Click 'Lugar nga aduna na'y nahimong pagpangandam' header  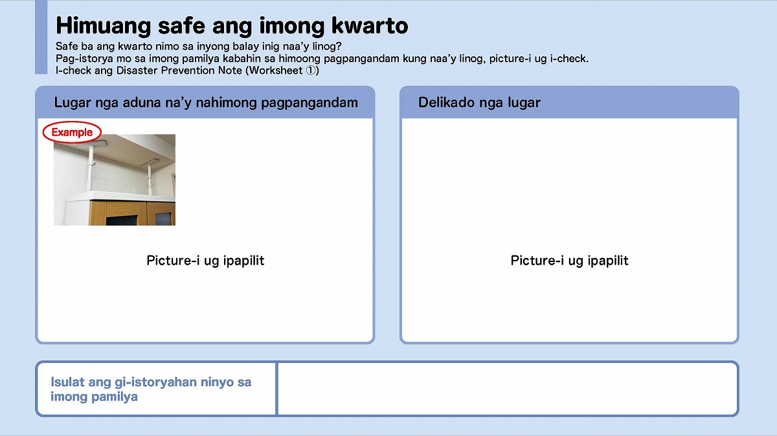206,102
